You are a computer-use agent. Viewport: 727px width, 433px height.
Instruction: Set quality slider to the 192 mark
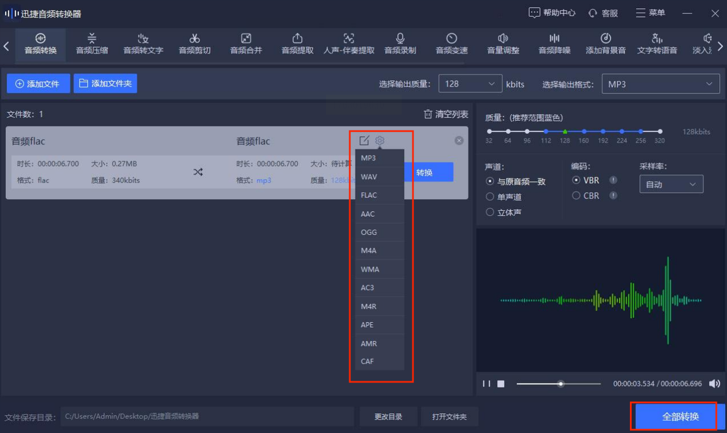pyautogui.click(x=603, y=132)
